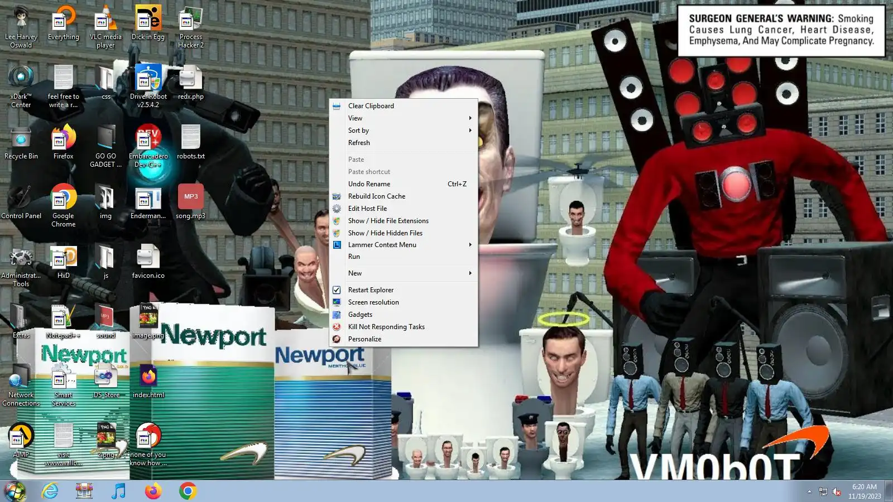Screen dimensions: 893x502
Task: Choose Gadgets from the context menu
Action: [404, 315]
